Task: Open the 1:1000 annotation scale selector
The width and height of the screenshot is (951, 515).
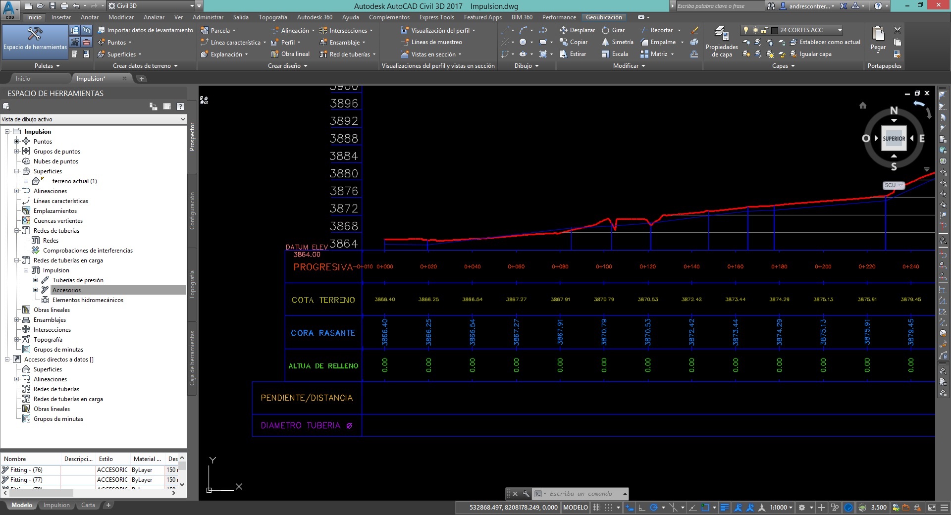Action: pyautogui.click(x=780, y=508)
